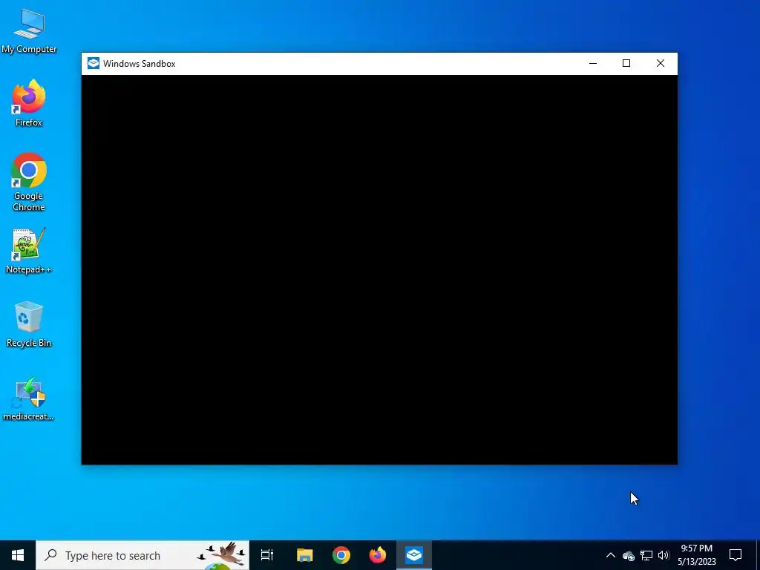Select the Firefox desktop shortcut
The height and width of the screenshot is (570, 760).
pos(29,103)
